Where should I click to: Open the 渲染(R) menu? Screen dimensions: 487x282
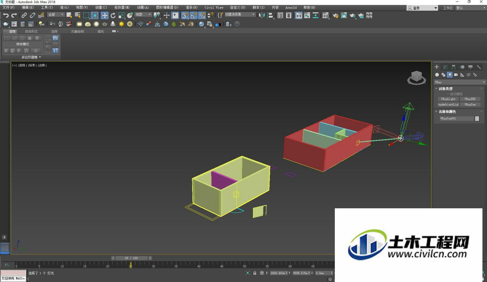(x=191, y=7)
